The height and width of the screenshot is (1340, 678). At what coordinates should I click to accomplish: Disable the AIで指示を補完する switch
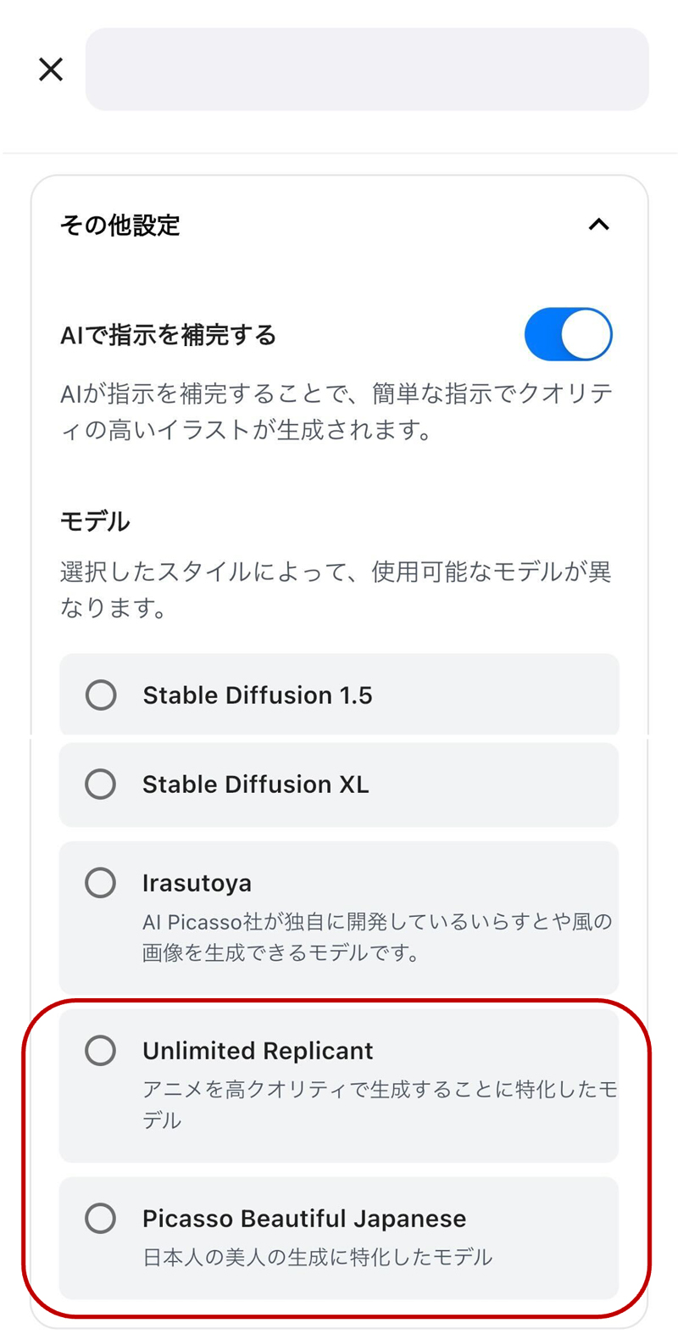click(568, 334)
